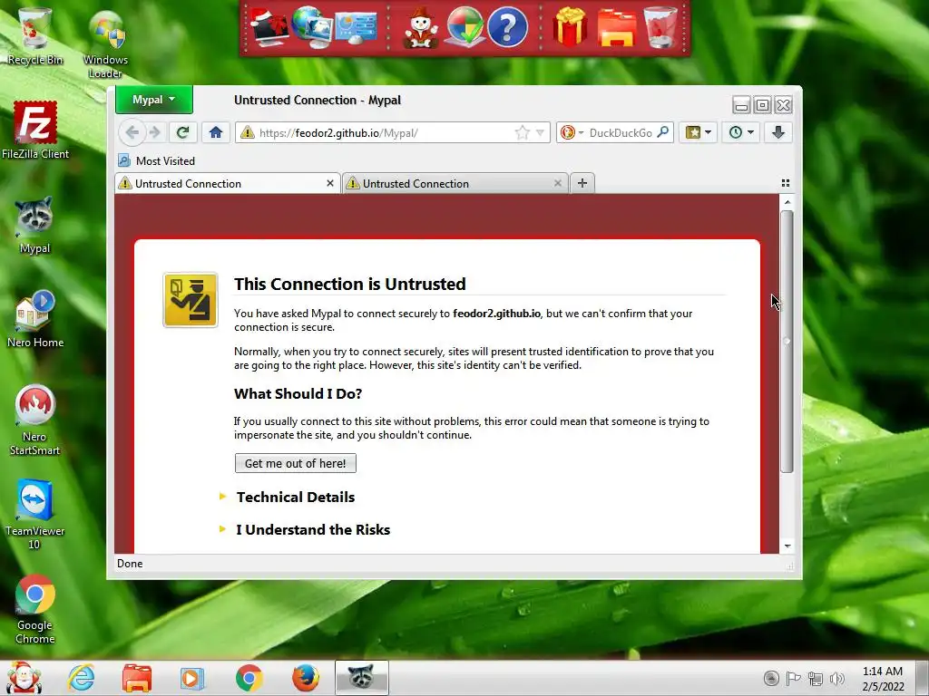Open the Bookmarks menu button
Screen dimensions: 929x696
click(698, 132)
